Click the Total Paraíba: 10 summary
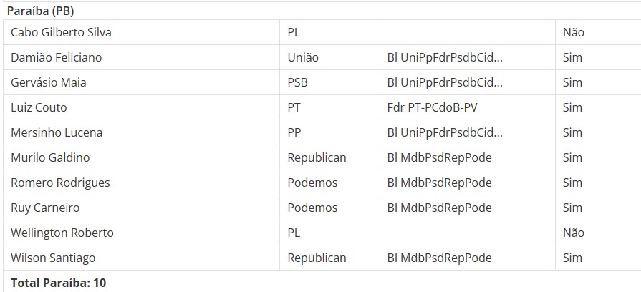Viewport: 641px width, 292px height. tap(59, 283)
